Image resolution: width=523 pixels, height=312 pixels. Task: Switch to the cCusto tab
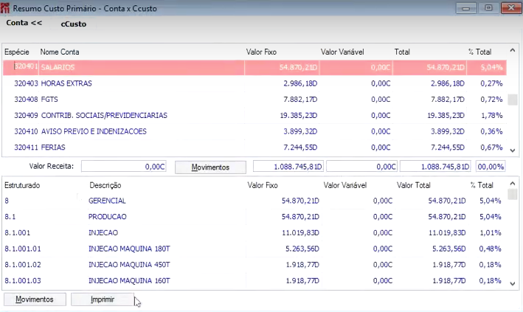(73, 24)
